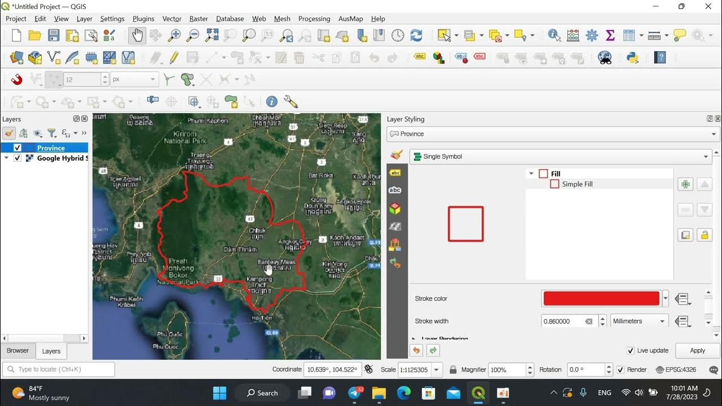Click the Help question mark icon
The height and width of the screenshot is (406, 722).
click(659, 58)
